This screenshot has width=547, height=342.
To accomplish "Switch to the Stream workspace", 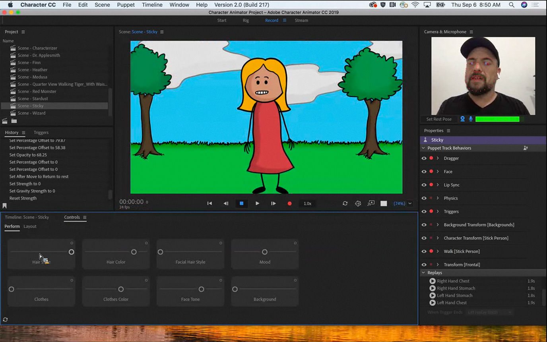I will pyautogui.click(x=301, y=20).
